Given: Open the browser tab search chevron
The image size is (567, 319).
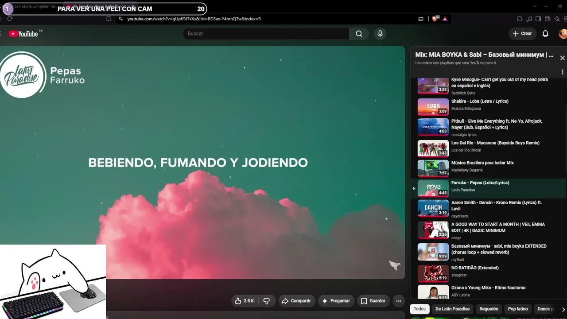Looking at the screenshot, I should point(535,6).
